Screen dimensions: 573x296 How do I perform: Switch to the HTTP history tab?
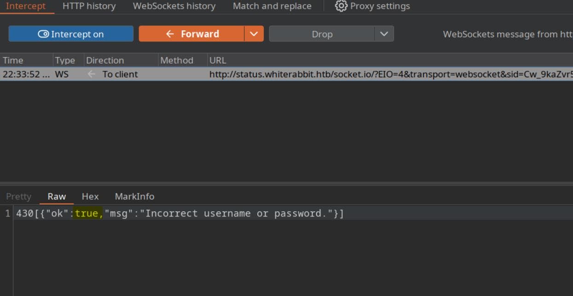tap(89, 6)
